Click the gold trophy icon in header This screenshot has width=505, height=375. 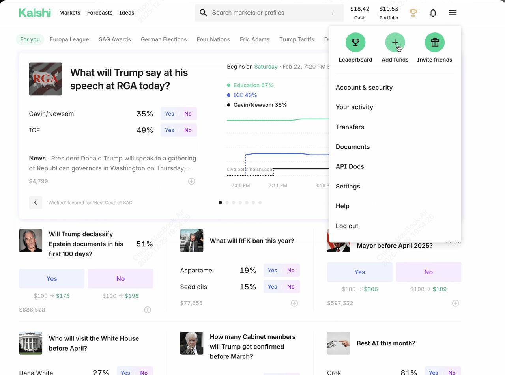pos(413,13)
